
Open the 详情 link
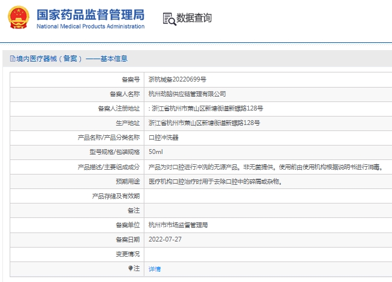(x=155, y=269)
